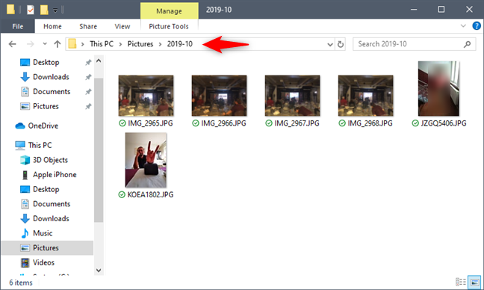Select the IMG_2965.JPG thumbnail
The width and height of the screenshot is (484, 290).
coord(146,96)
